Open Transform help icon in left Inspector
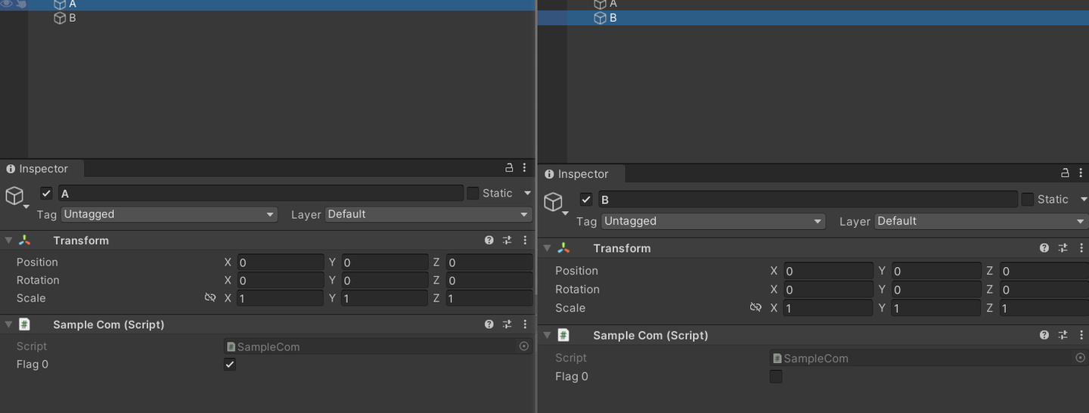This screenshot has width=1089, height=413. click(x=489, y=241)
